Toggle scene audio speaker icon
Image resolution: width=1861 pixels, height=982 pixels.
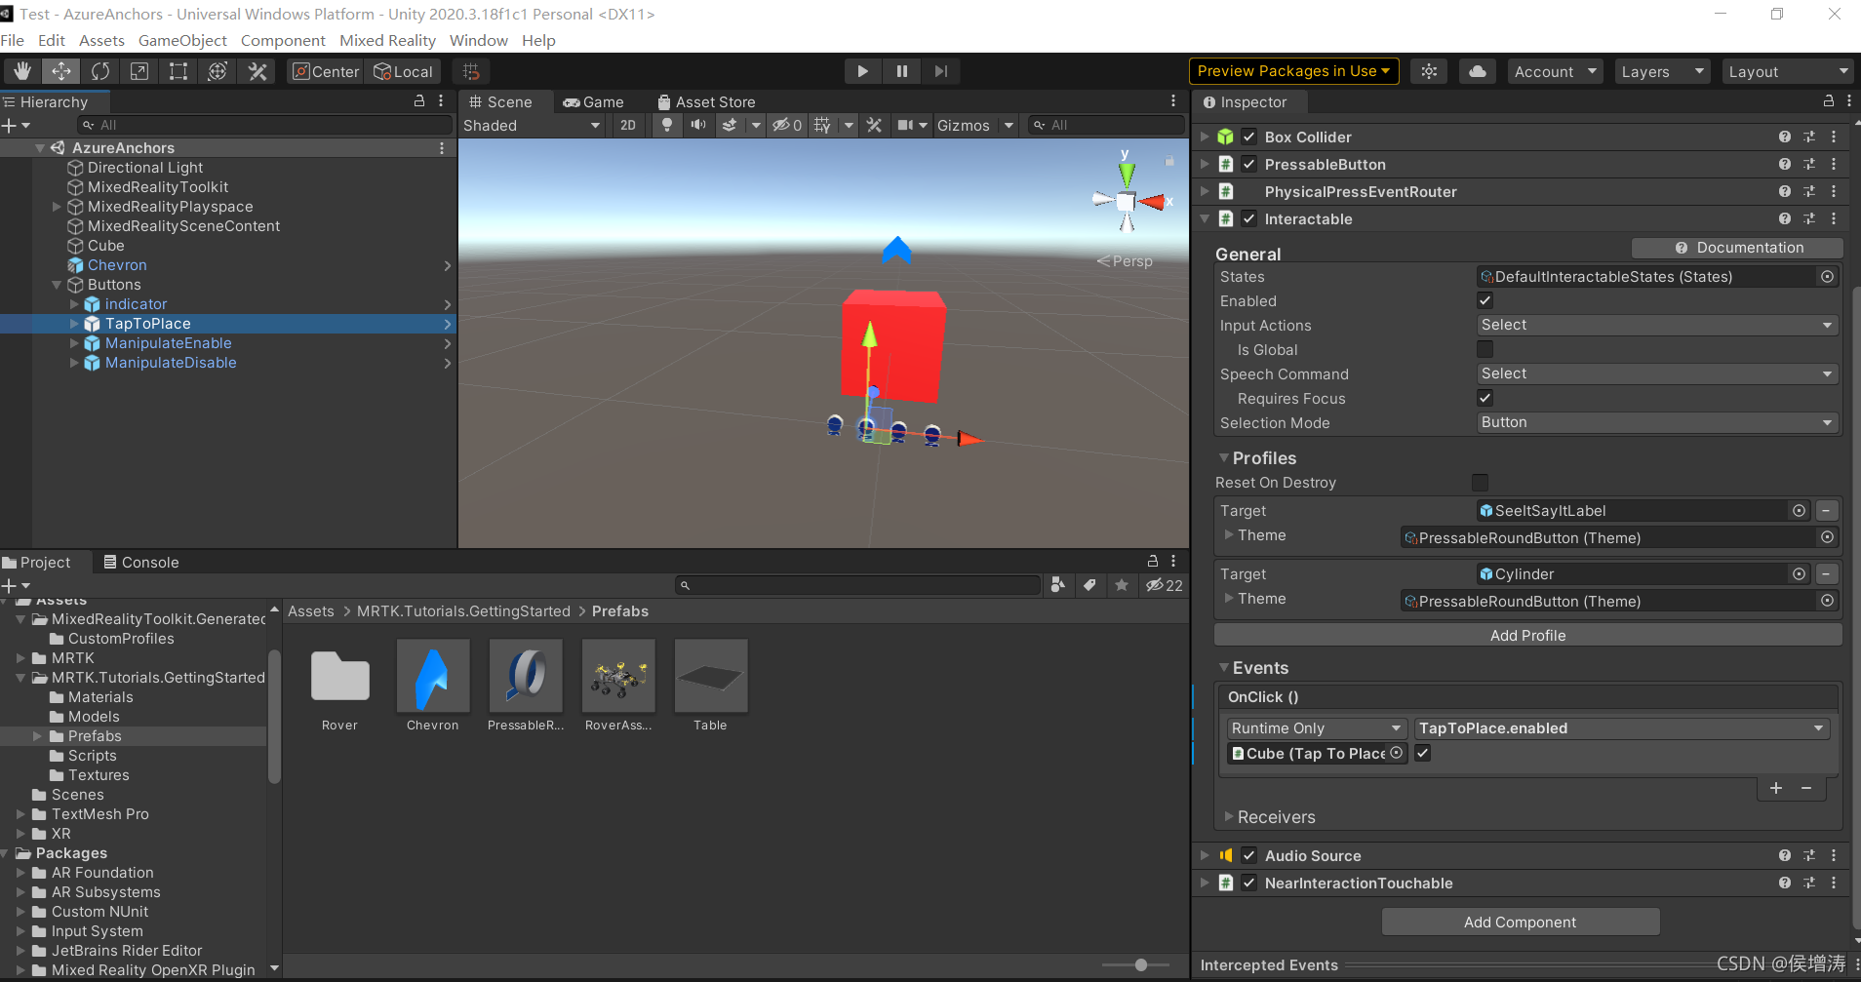(698, 125)
